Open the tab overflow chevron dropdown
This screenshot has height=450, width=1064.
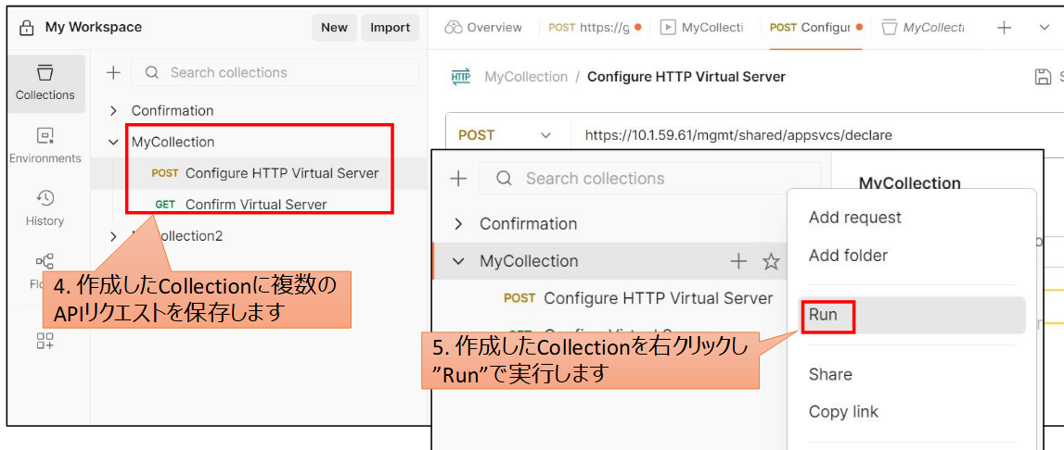click(x=1045, y=28)
